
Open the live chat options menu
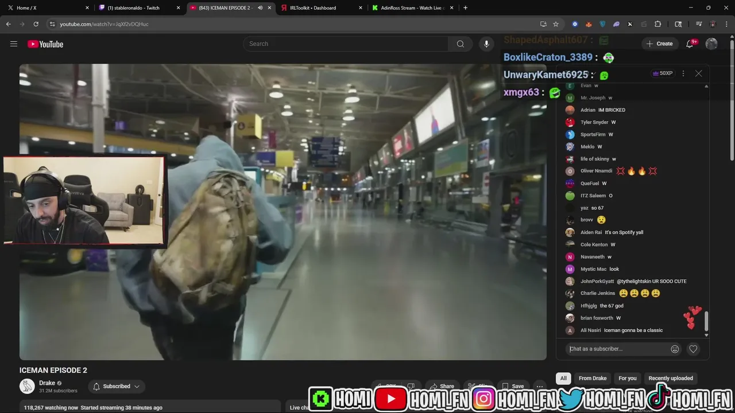pyautogui.click(x=683, y=73)
